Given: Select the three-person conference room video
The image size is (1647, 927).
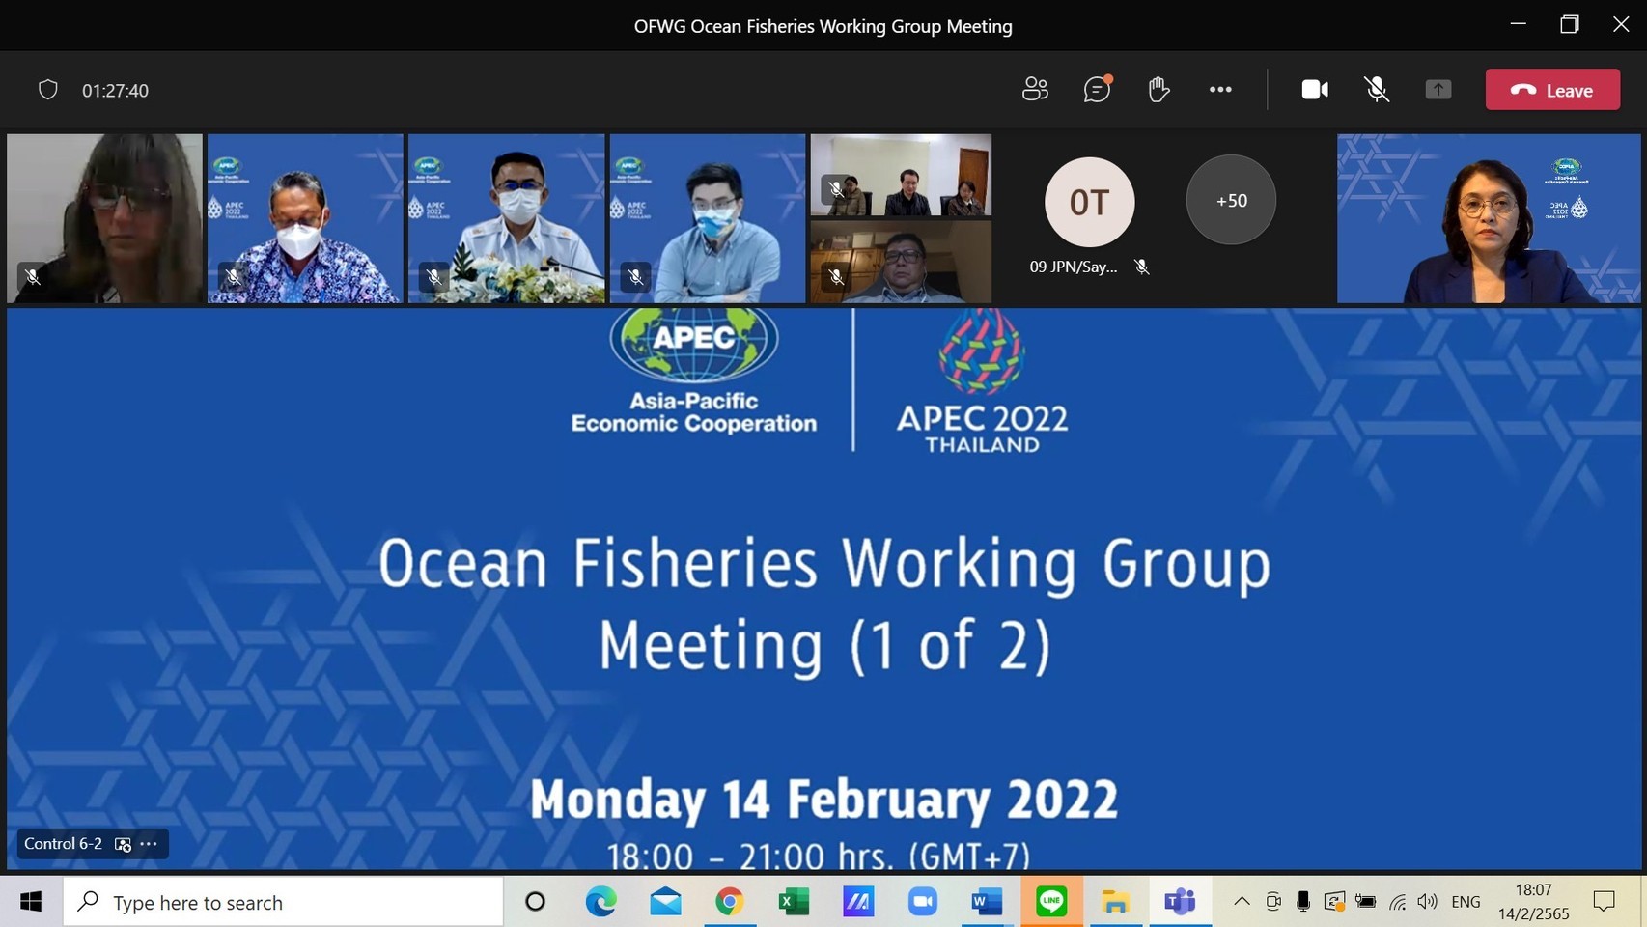Looking at the screenshot, I should pos(901,175).
